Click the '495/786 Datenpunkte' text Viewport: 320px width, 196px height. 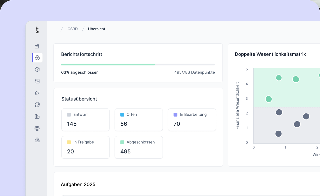[195, 72]
